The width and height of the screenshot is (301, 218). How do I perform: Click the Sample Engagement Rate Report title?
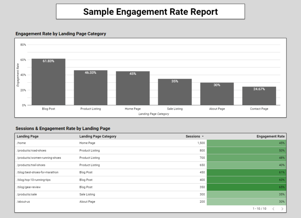[x=150, y=12]
